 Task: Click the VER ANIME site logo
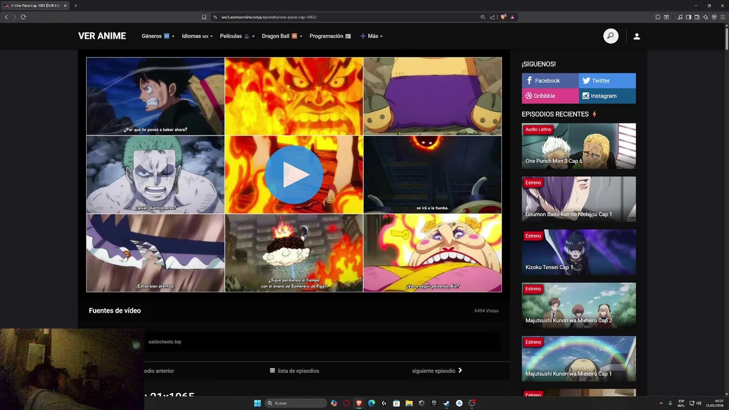tap(102, 36)
